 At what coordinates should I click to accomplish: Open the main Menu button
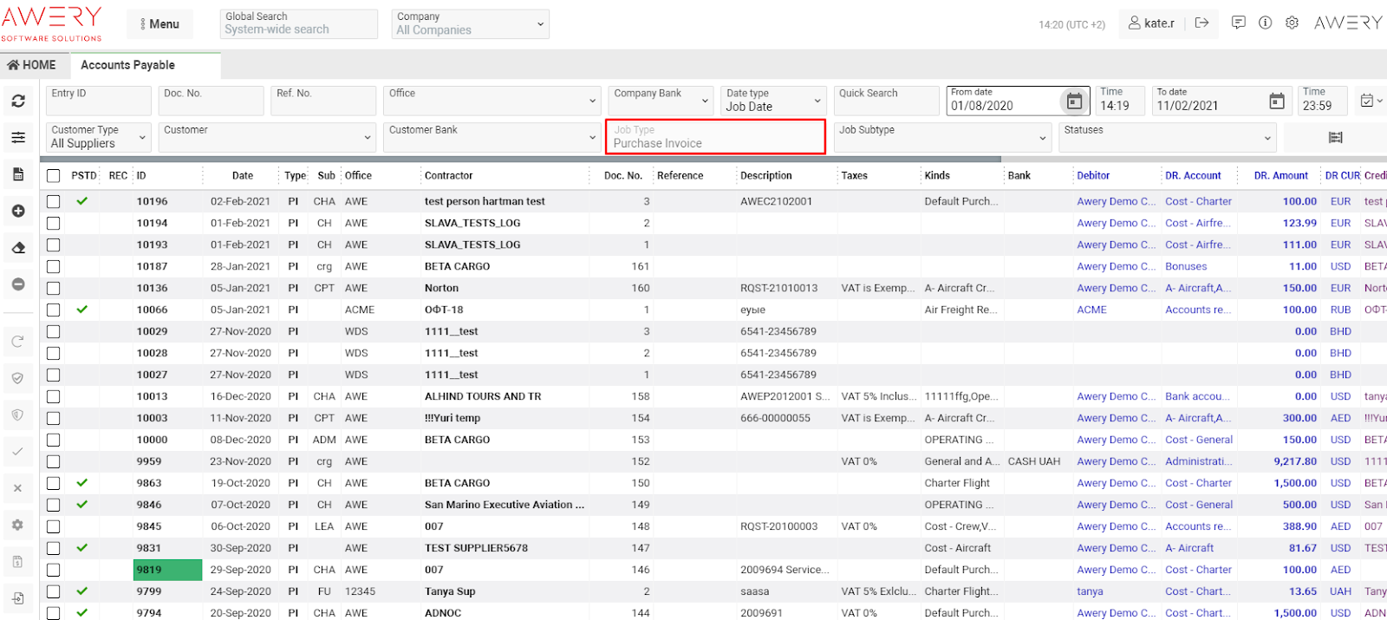[160, 24]
